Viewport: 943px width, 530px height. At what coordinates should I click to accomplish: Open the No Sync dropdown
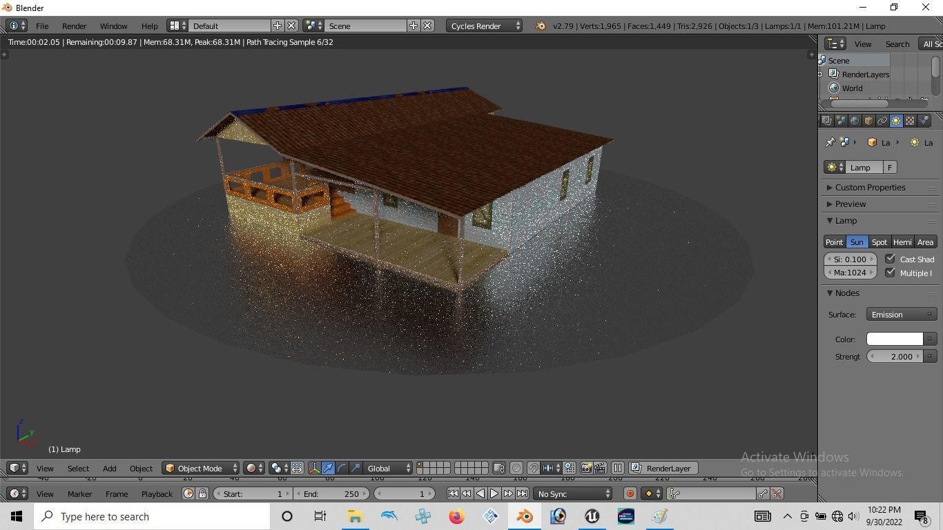573,493
